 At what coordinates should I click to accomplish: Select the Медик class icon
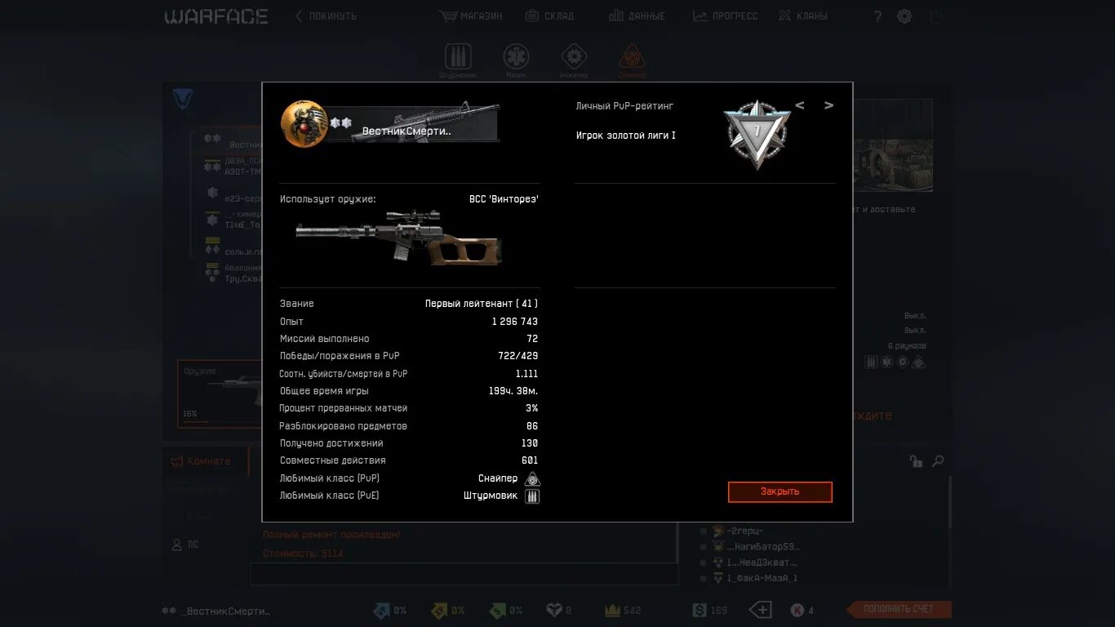point(516,57)
